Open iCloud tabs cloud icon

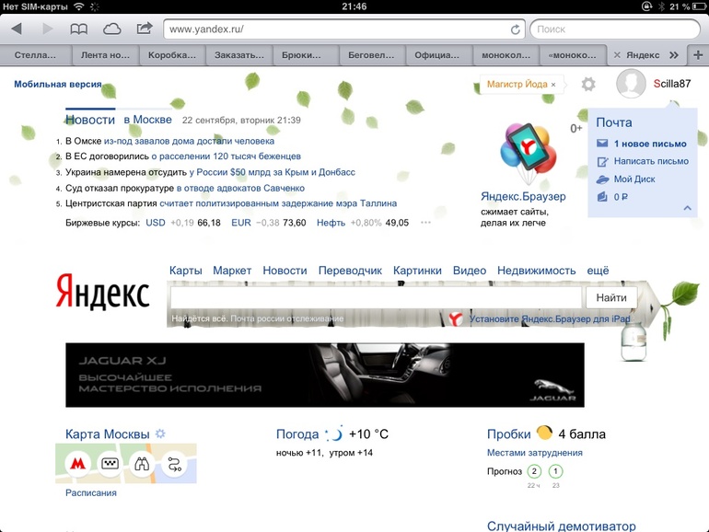[x=111, y=29]
